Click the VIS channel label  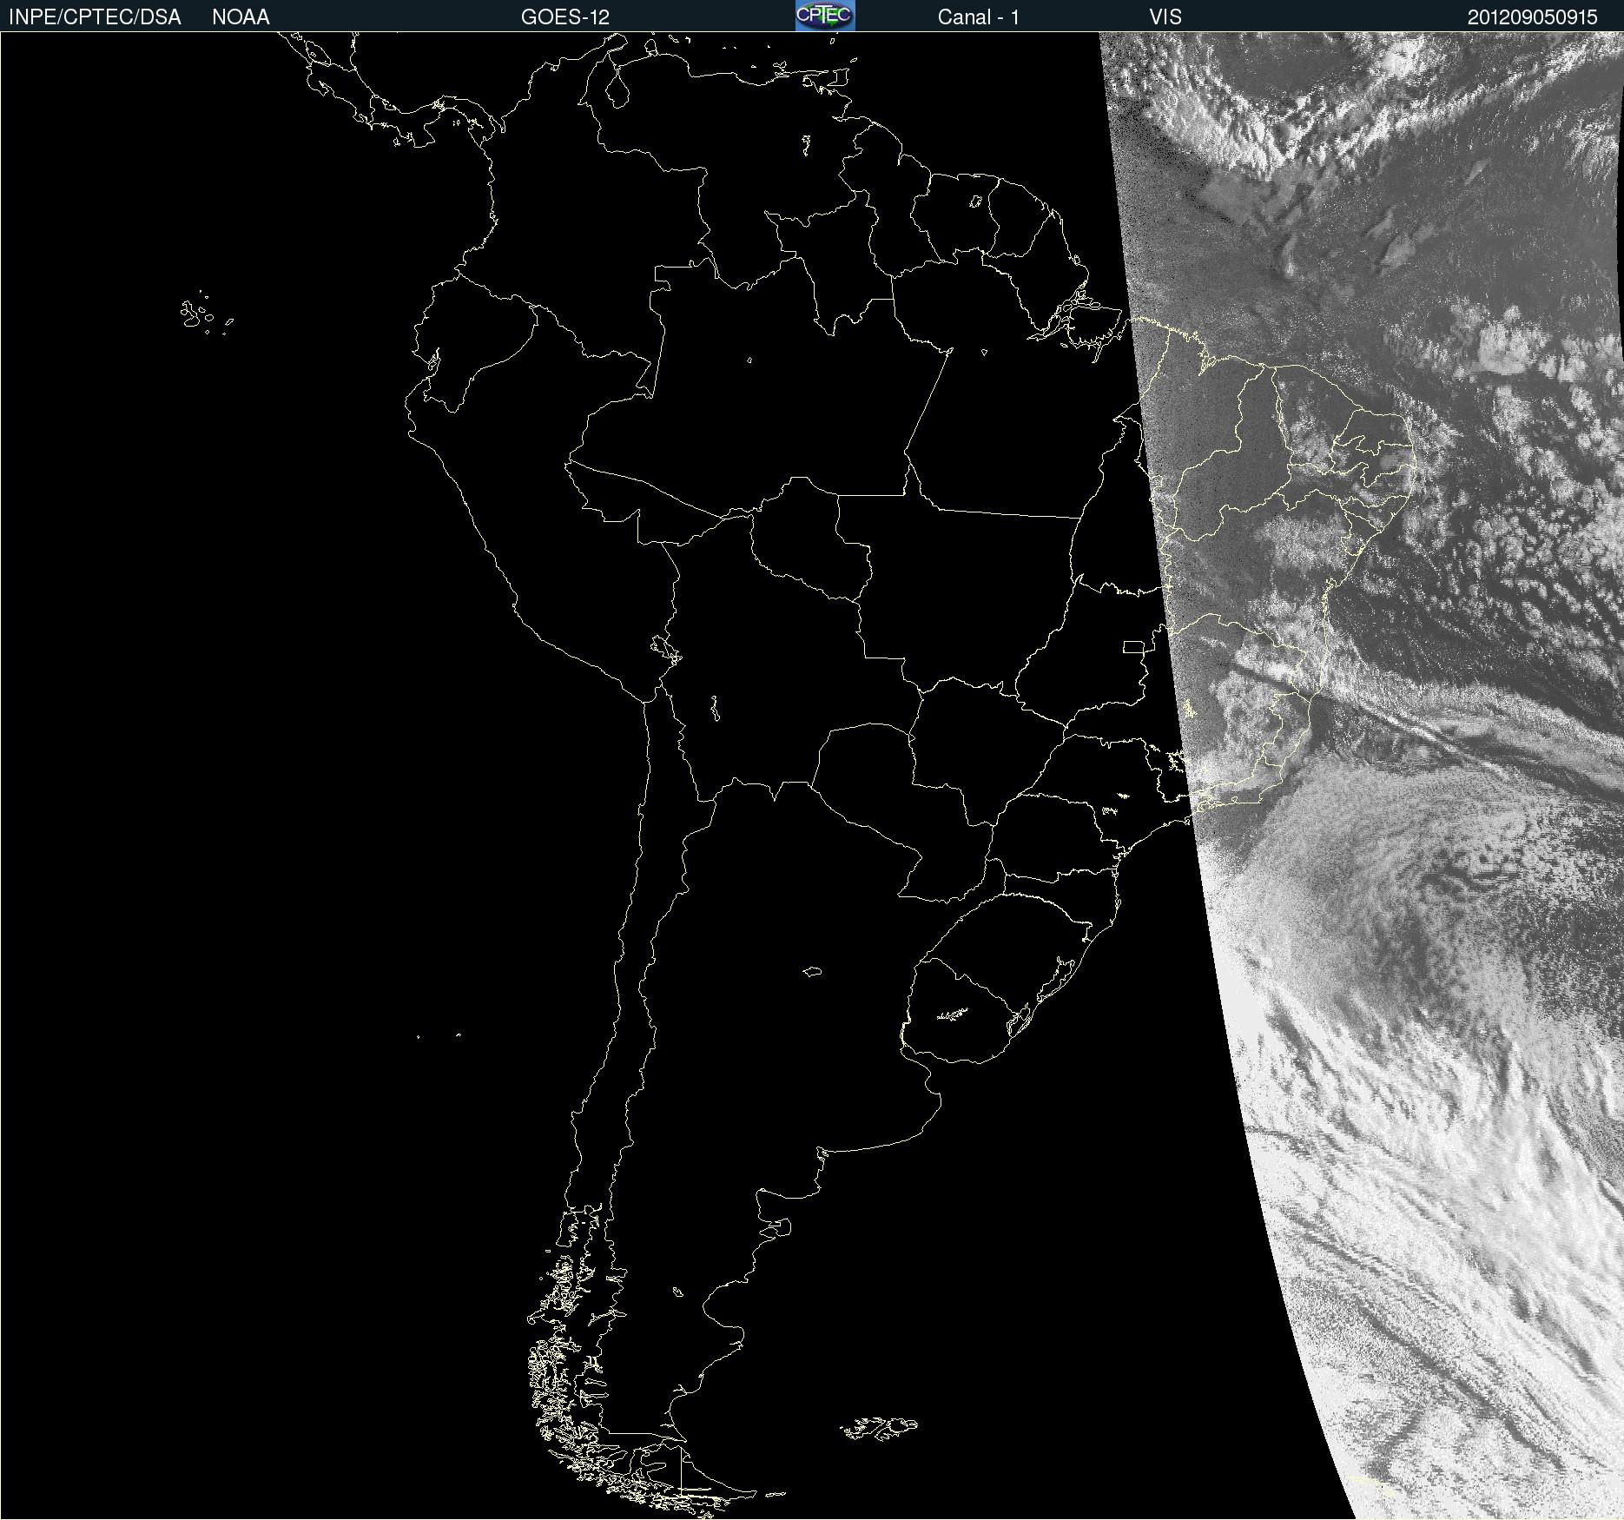click(x=1165, y=17)
